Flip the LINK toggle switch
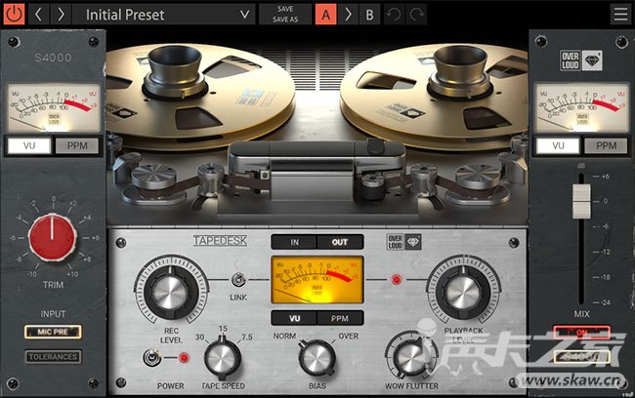The image size is (635, 398). tap(238, 280)
